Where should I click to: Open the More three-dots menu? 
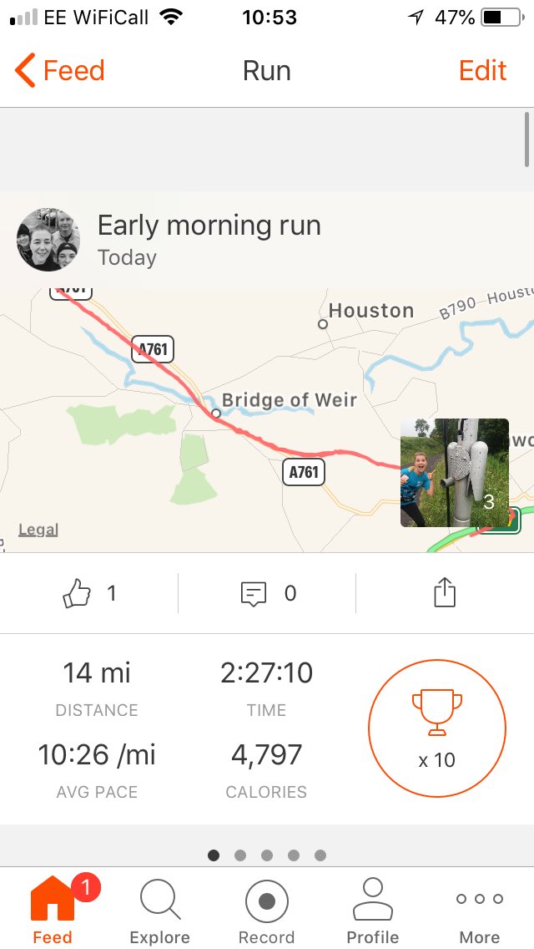[x=480, y=899]
